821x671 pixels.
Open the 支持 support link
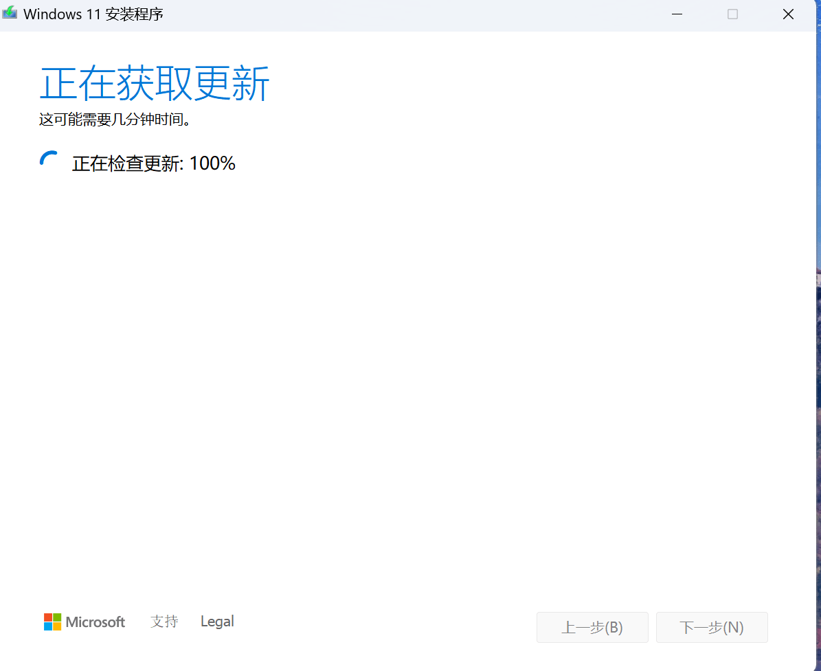(x=164, y=622)
